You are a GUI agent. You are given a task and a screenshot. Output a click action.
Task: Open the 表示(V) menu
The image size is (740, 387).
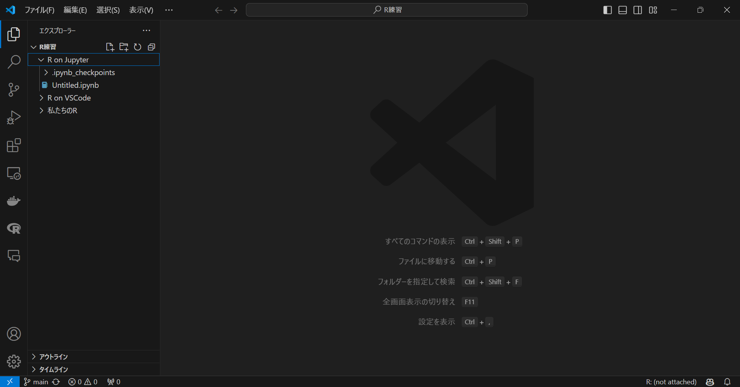(x=141, y=10)
